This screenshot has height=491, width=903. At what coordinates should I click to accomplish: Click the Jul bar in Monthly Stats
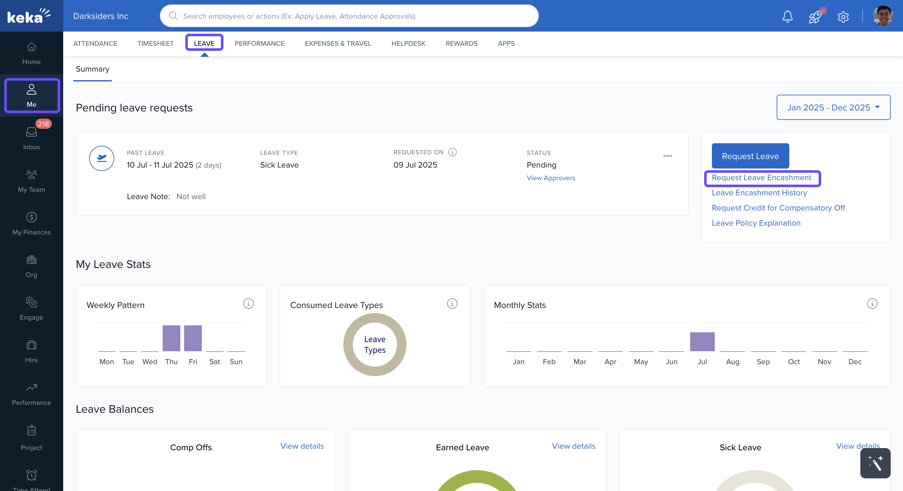(702, 341)
